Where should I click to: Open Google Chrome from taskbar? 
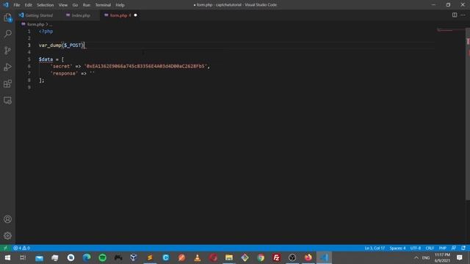[261, 257]
